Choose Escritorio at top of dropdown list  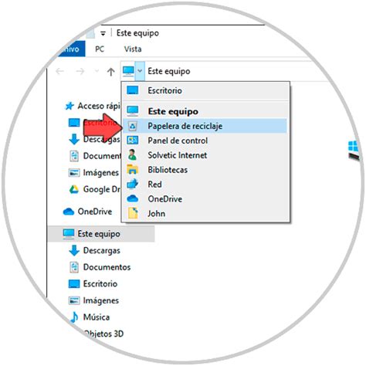click(x=205, y=90)
